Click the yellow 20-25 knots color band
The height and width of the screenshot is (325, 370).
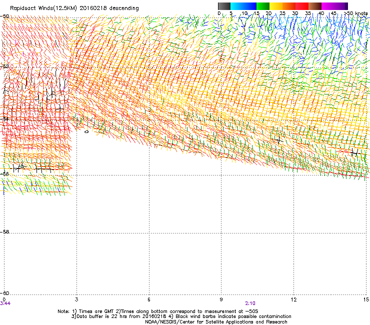tap(276, 6)
